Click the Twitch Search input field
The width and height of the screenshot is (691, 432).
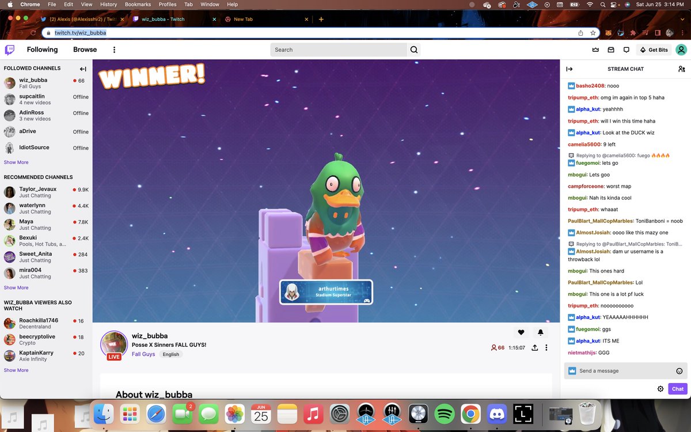339,50
